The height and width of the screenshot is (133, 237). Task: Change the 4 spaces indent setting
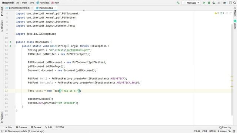[x=222, y=132]
